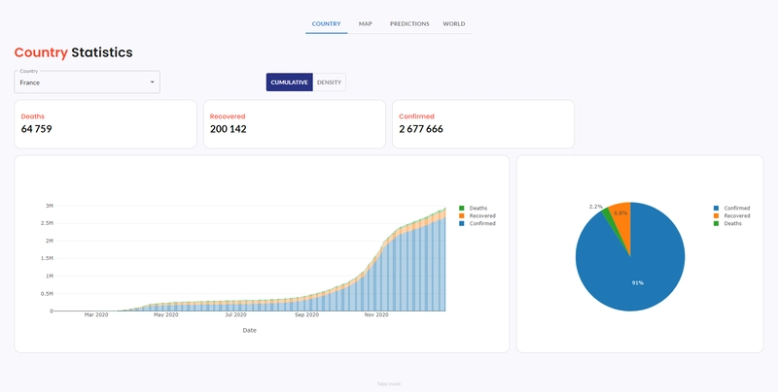Go to the Predictions tab
This screenshot has height=392, width=778.
(409, 23)
